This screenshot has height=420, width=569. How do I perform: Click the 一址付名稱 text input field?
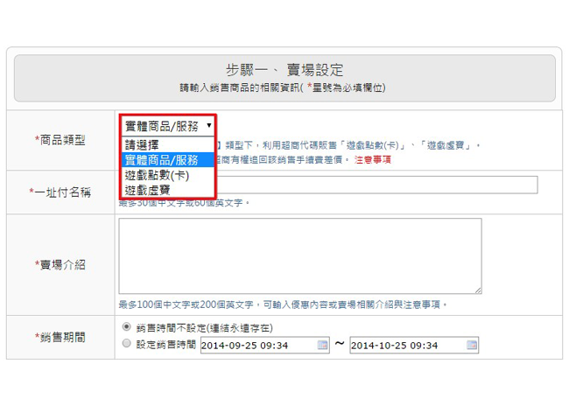tap(376, 185)
